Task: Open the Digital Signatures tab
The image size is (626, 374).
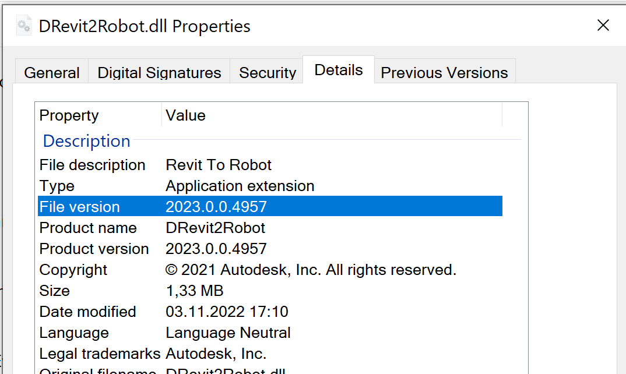Action: (x=159, y=73)
